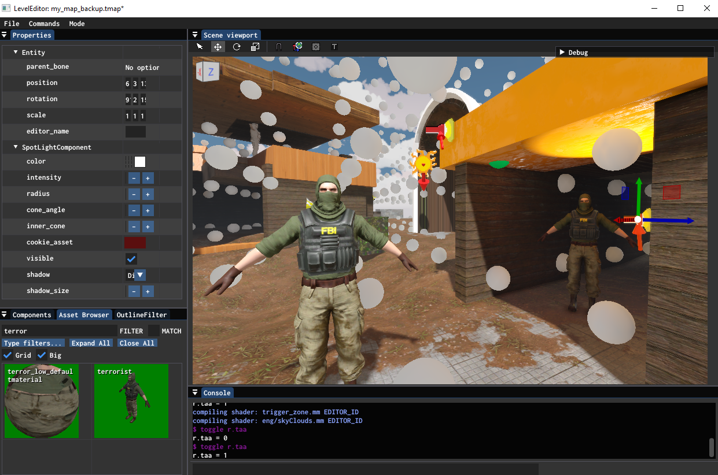Expand the Debug panel
Image resolution: width=718 pixels, height=475 pixels.
coord(562,52)
